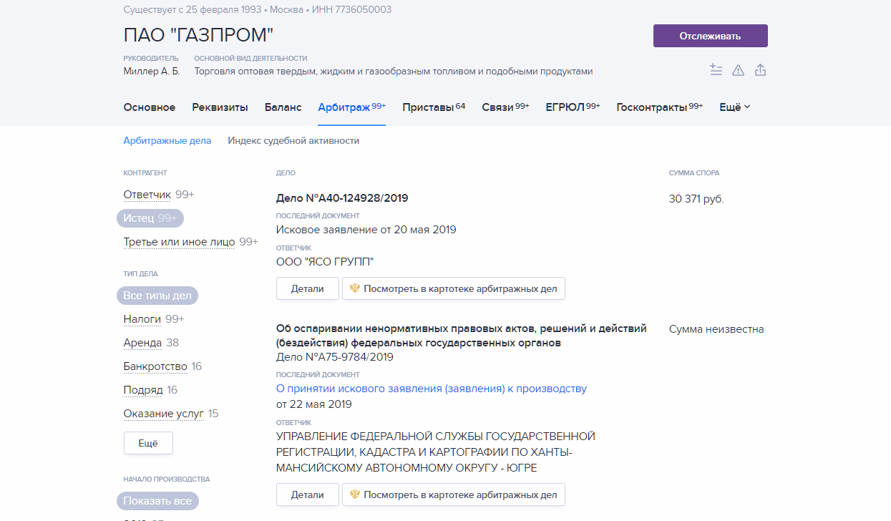Select the Истец filter chip

(x=150, y=218)
